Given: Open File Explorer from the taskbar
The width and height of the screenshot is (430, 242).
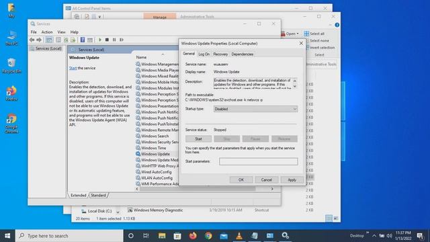Looking at the screenshot, I should click(x=162, y=236).
